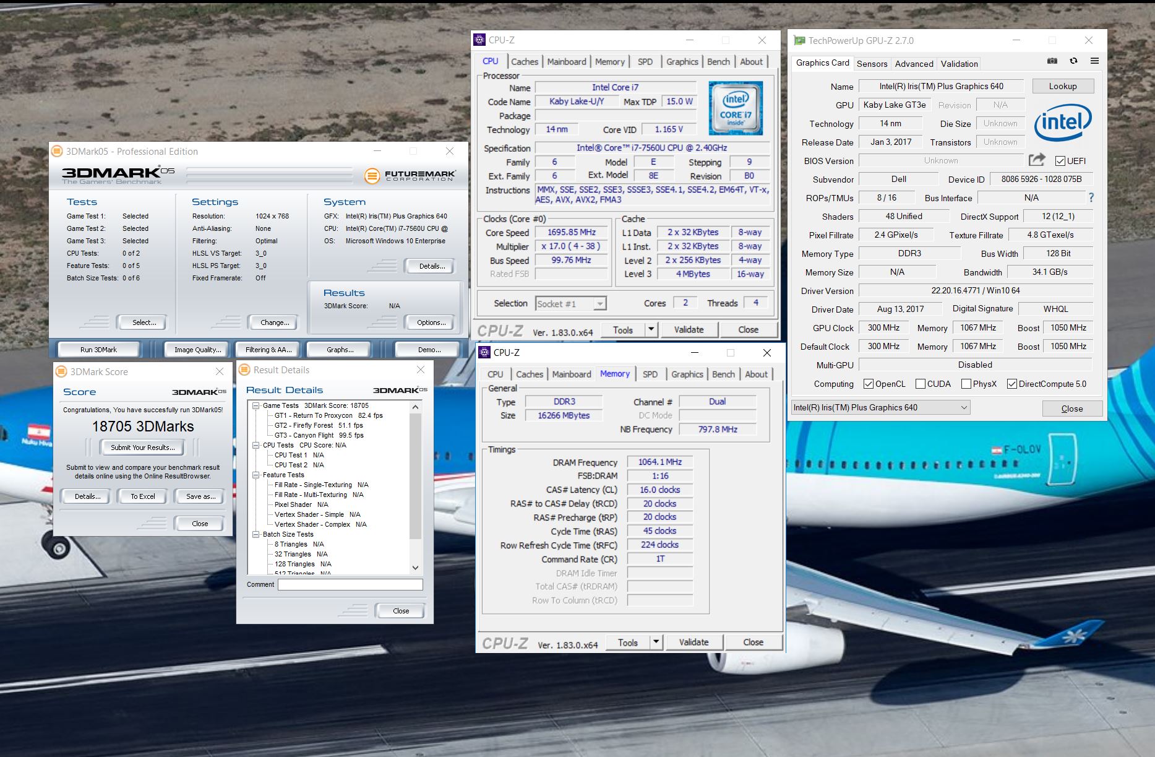1155x757 pixels.
Task: Click the Result Details window title icon
Action: pyautogui.click(x=244, y=370)
